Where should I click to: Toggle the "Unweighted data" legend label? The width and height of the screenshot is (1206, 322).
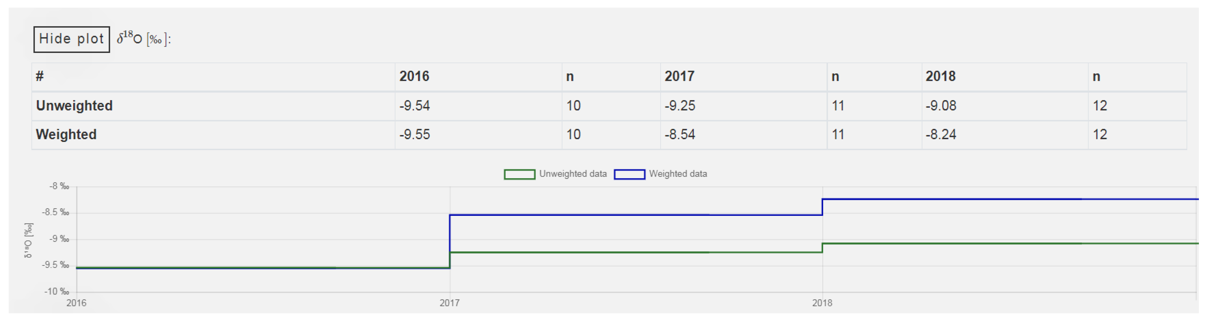click(572, 174)
